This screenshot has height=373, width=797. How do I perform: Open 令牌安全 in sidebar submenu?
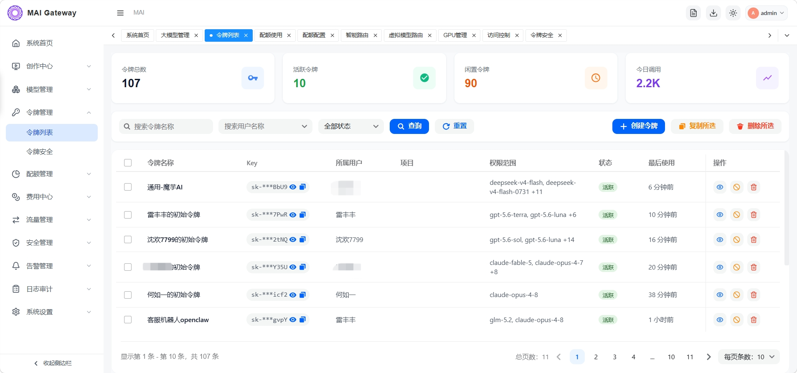click(x=52, y=152)
